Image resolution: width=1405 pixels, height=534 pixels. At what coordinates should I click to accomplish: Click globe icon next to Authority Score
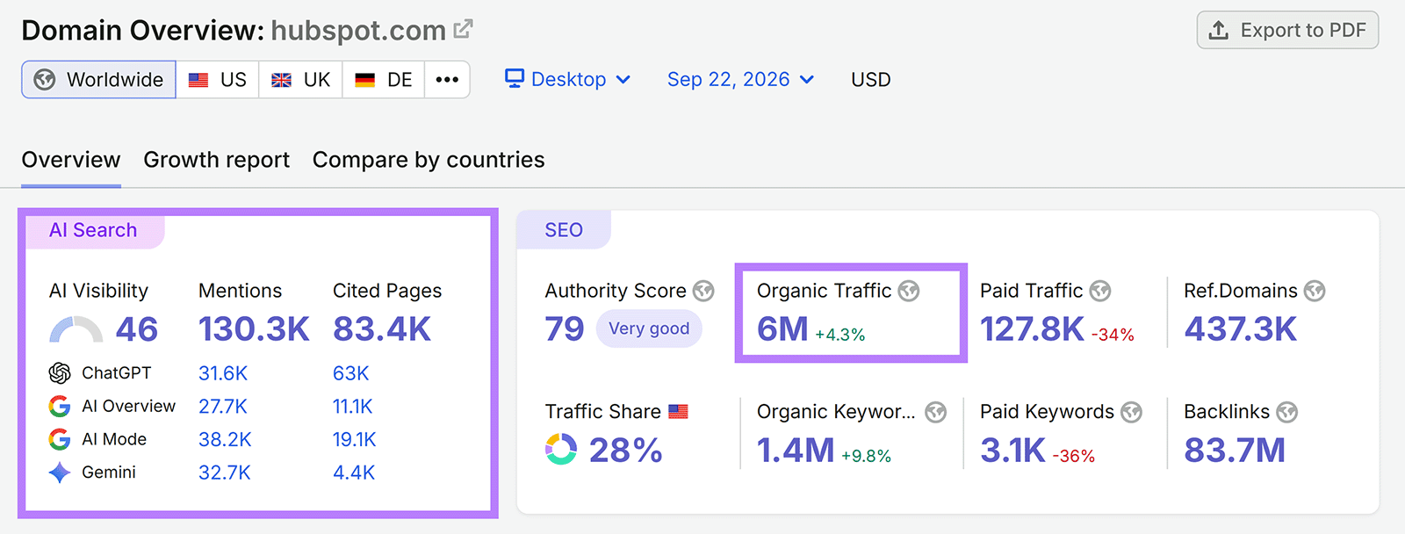[x=703, y=291]
